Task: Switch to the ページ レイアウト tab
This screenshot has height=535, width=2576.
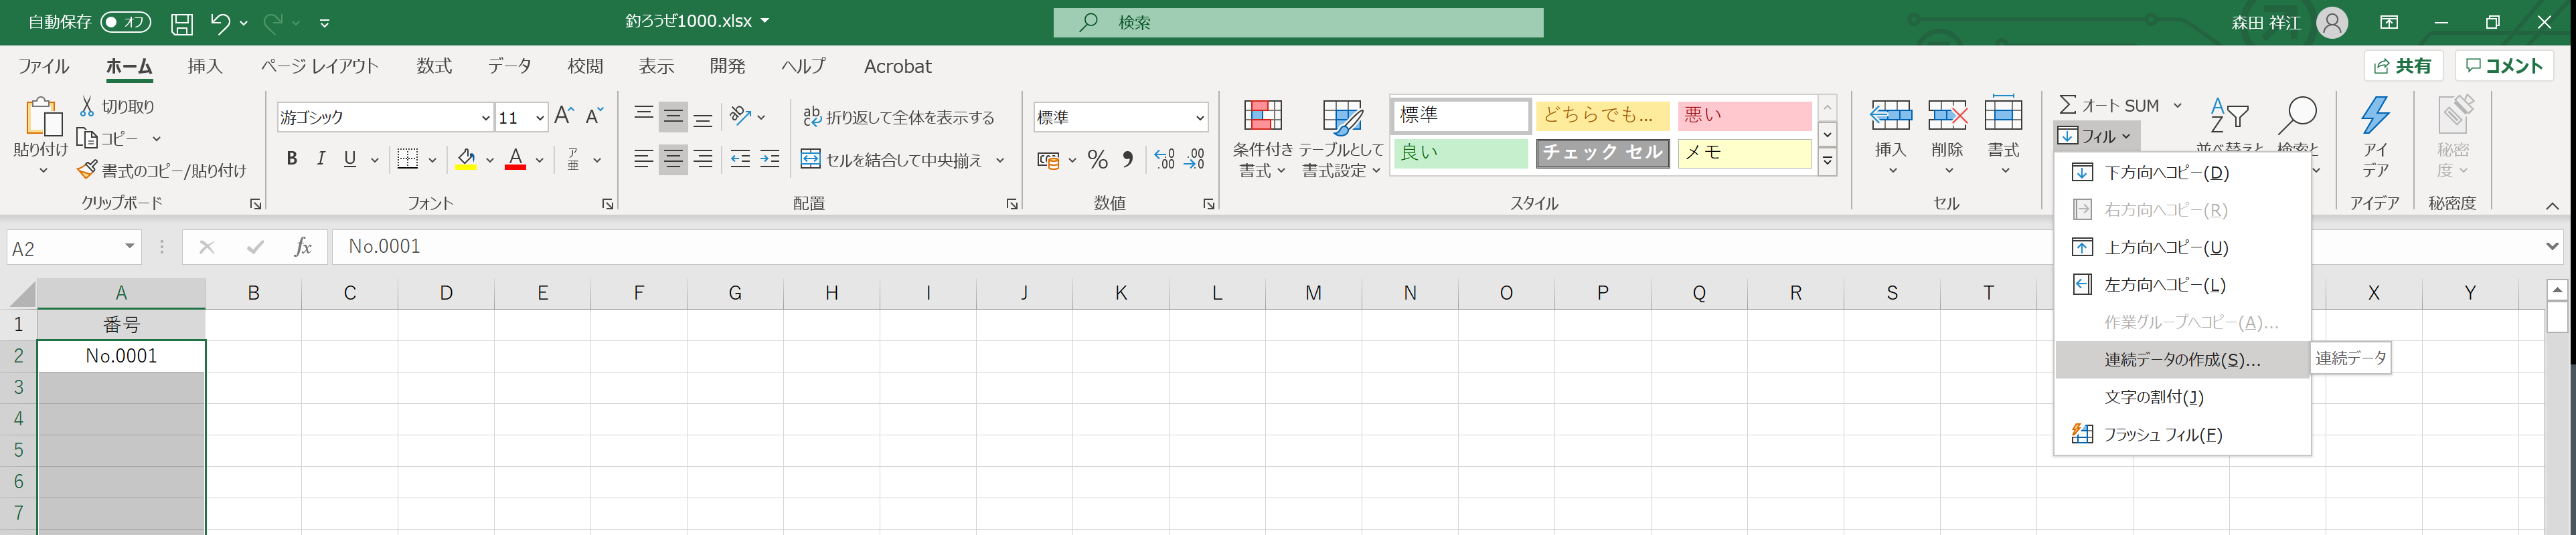Action: (x=319, y=66)
